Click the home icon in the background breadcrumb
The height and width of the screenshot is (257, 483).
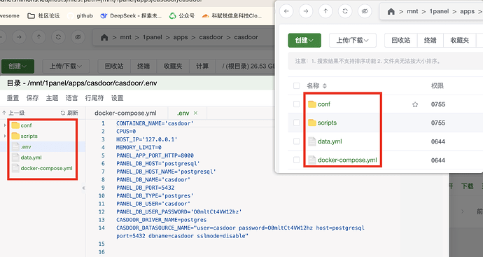coord(104,38)
